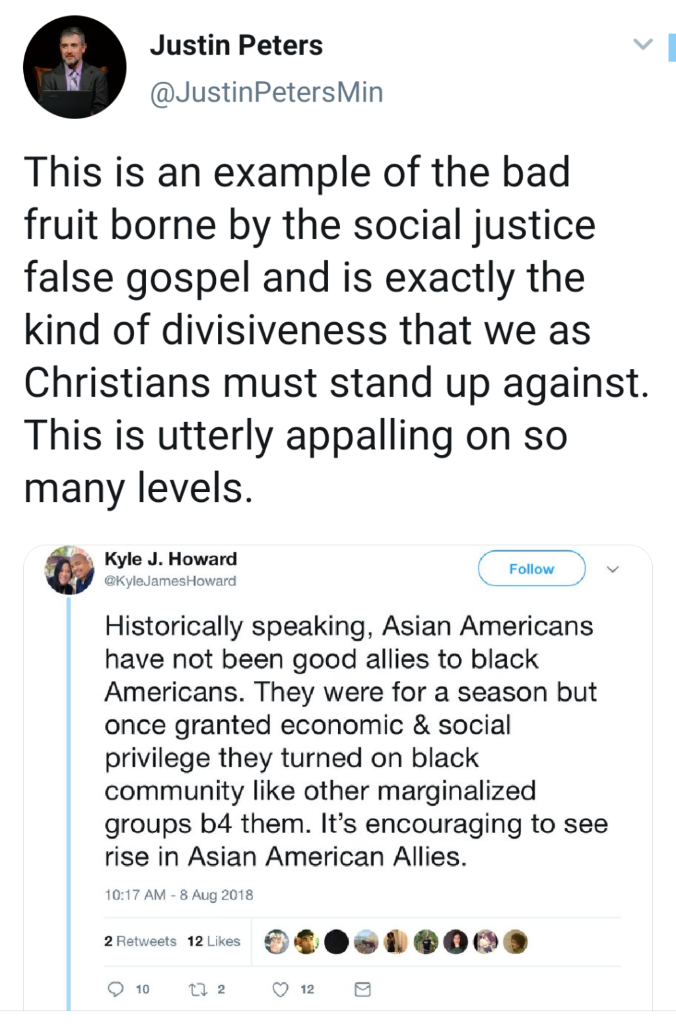Open the @JustinPetersMin handle link
The height and width of the screenshot is (1033, 676).
click(x=267, y=92)
